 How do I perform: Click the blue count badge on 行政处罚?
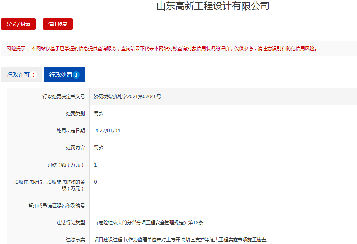(x=76, y=75)
